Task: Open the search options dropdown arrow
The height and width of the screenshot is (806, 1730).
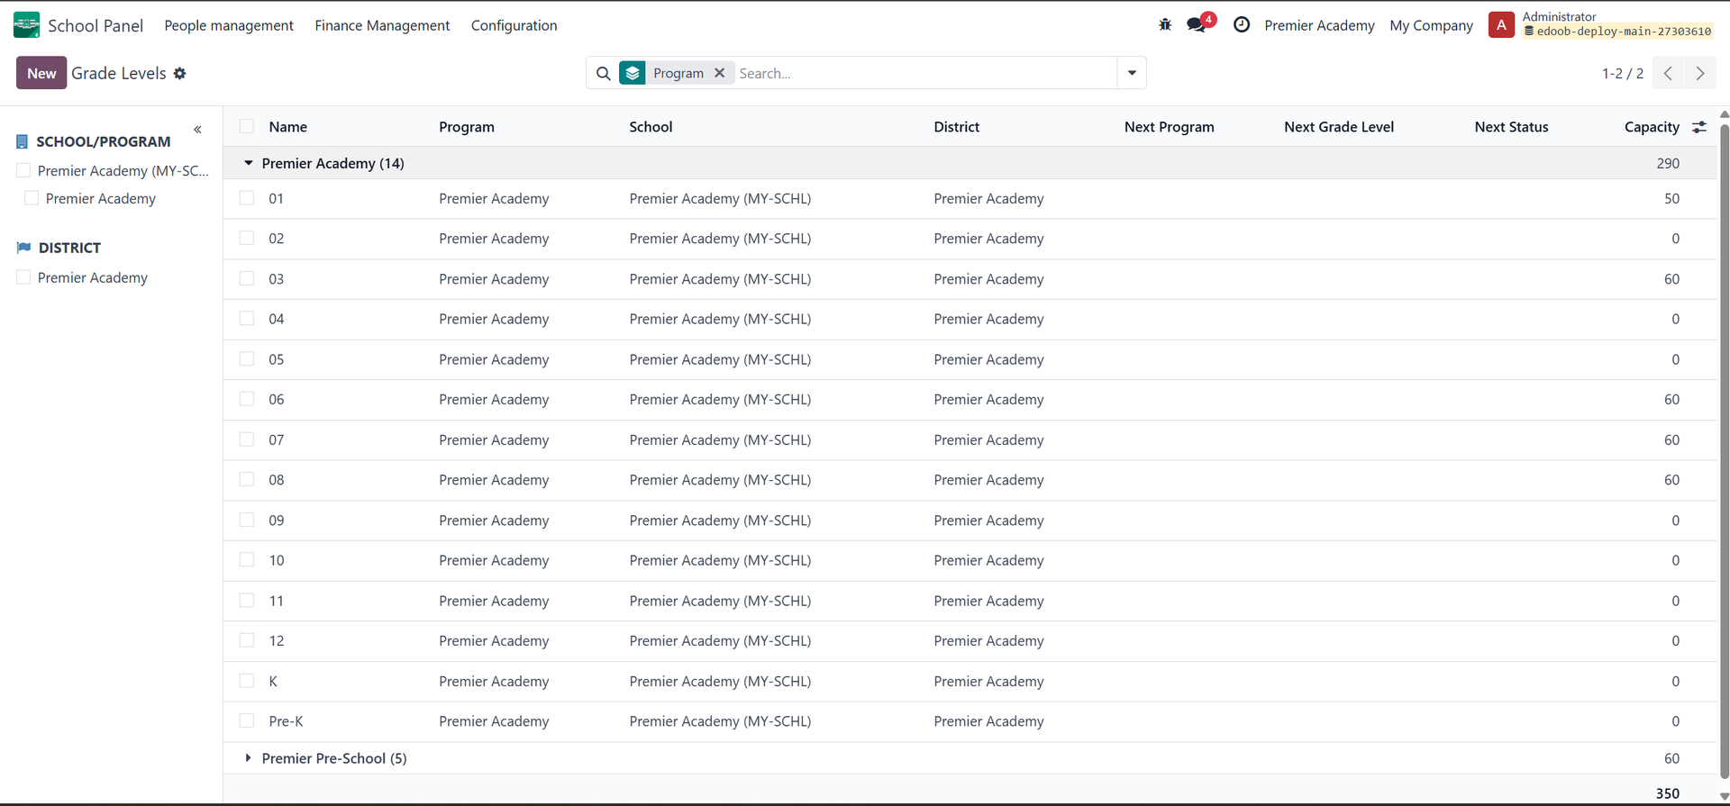Action: [1132, 73]
